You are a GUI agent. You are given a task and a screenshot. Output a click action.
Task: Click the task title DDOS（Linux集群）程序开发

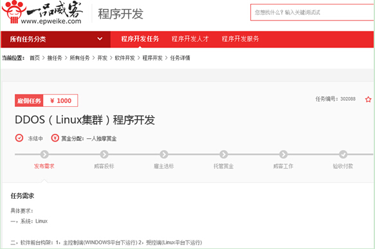point(85,120)
